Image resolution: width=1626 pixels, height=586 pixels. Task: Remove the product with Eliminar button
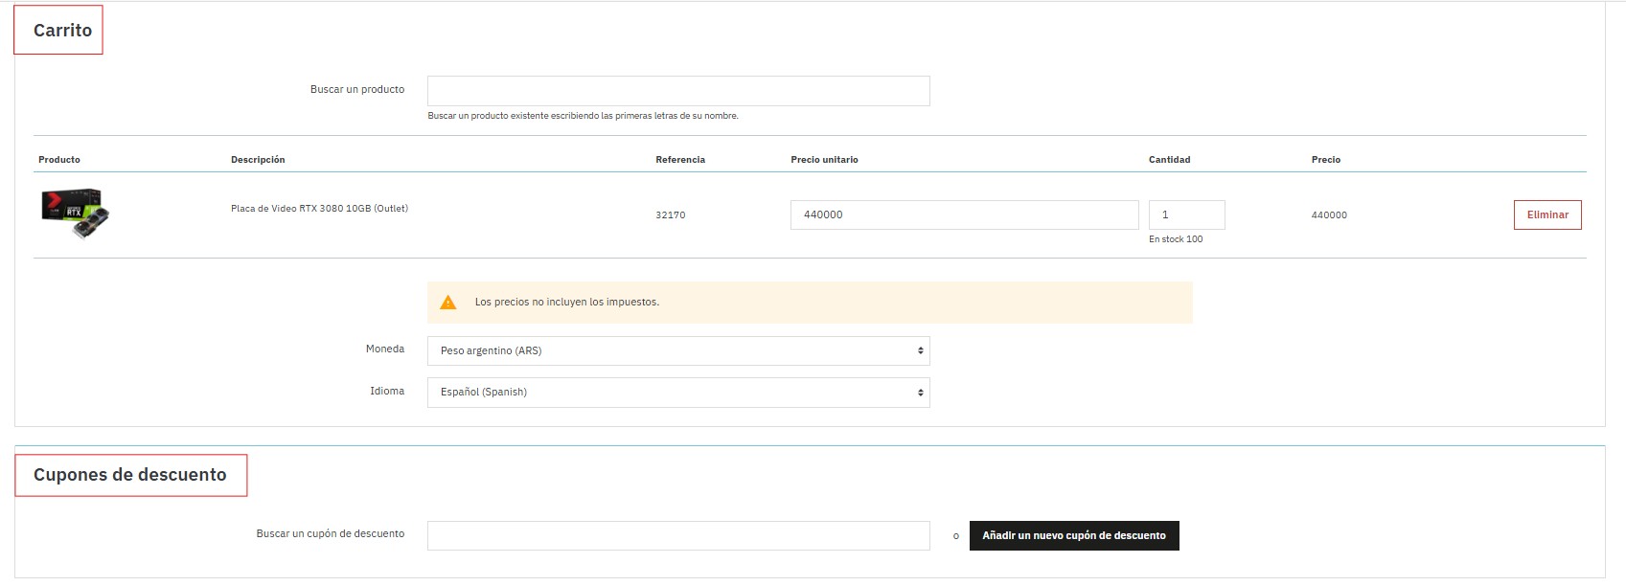click(x=1546, y=214)
